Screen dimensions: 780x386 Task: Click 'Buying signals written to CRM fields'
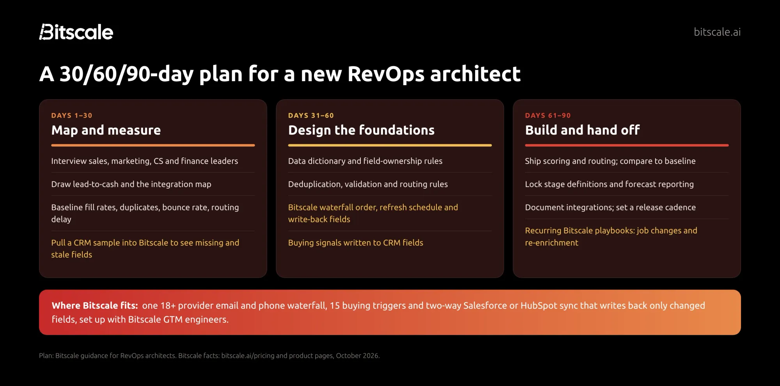pos(356,243)
